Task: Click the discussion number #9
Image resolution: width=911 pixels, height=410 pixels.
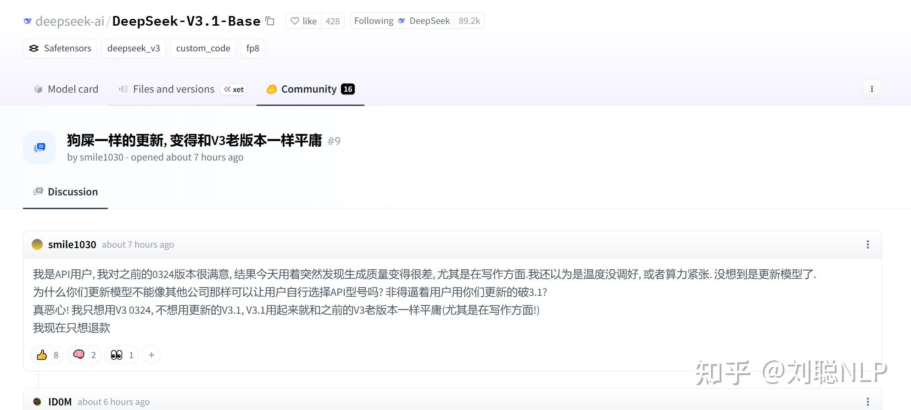Action: pyautogui.click(x=334, y=141)
